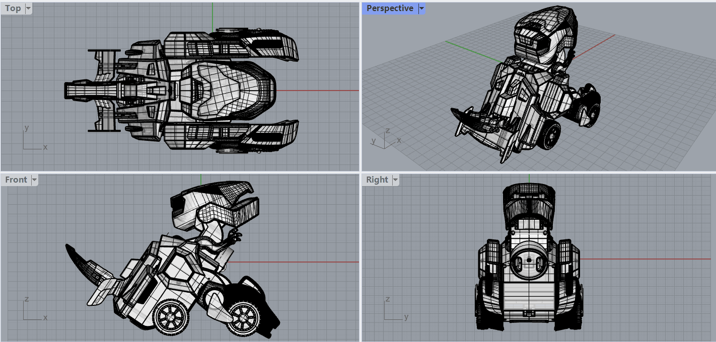Select the left wheel in Front viewport
The height and width of the screenshot is (342, 716).
click(x=171, y=317)
